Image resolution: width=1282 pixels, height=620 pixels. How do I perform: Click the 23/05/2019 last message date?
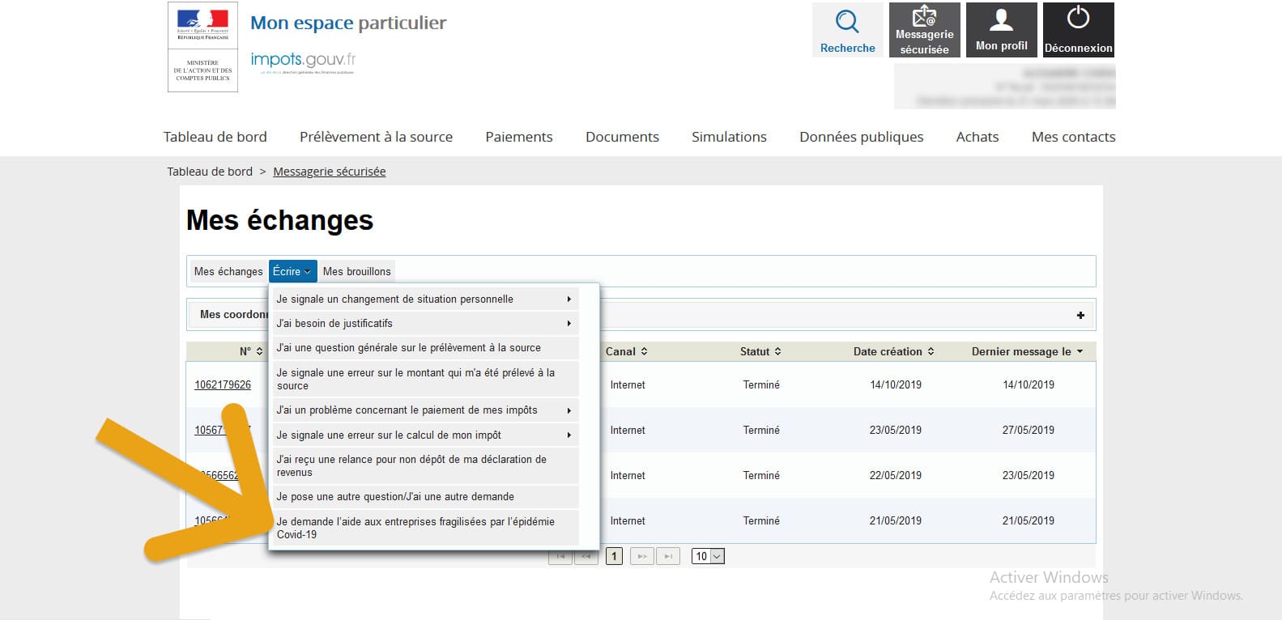(1029, 475)
